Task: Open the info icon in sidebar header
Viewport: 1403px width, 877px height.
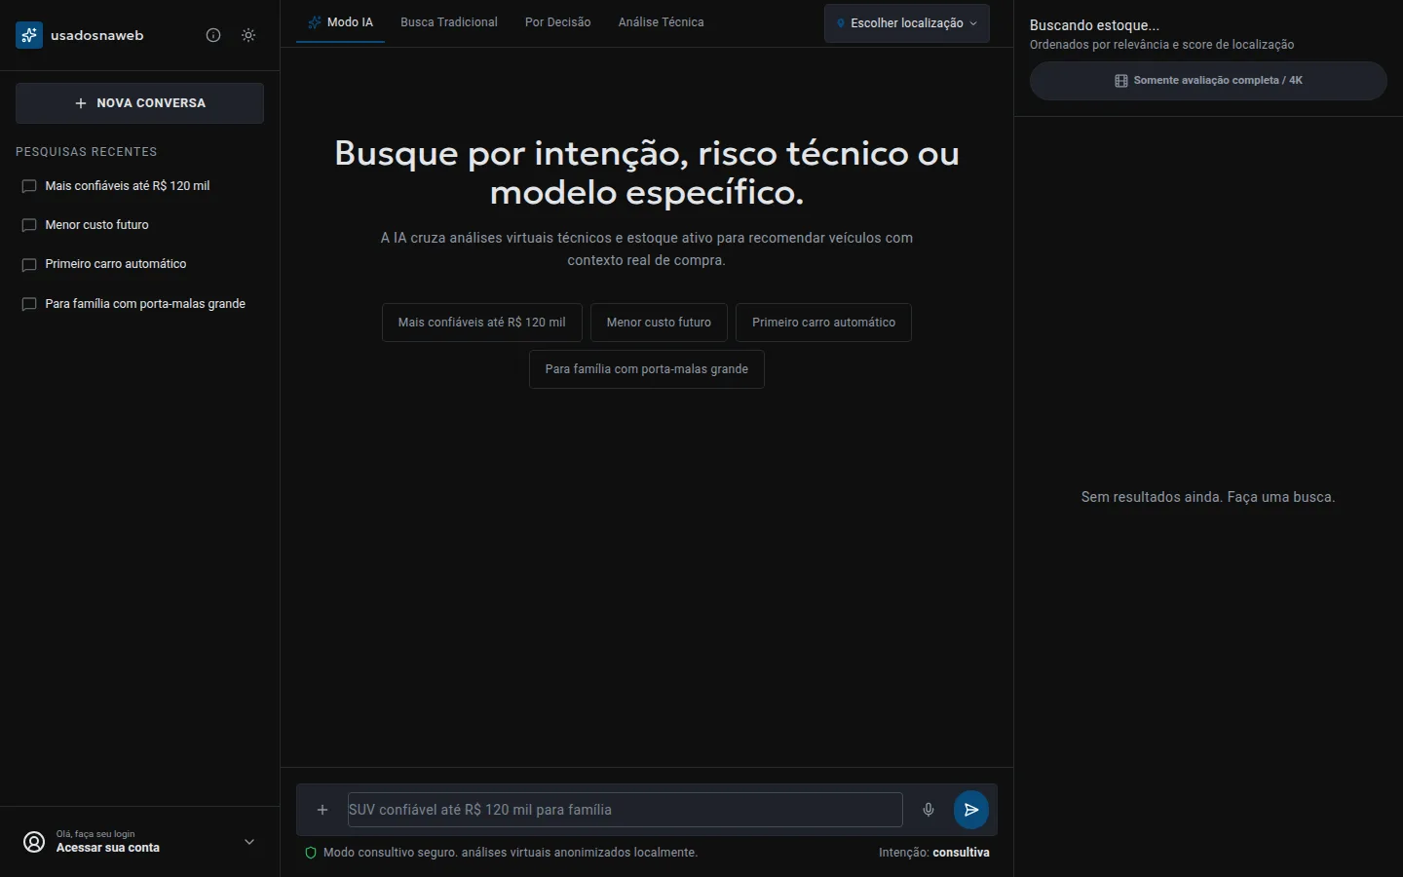Action: click(213, 35)
